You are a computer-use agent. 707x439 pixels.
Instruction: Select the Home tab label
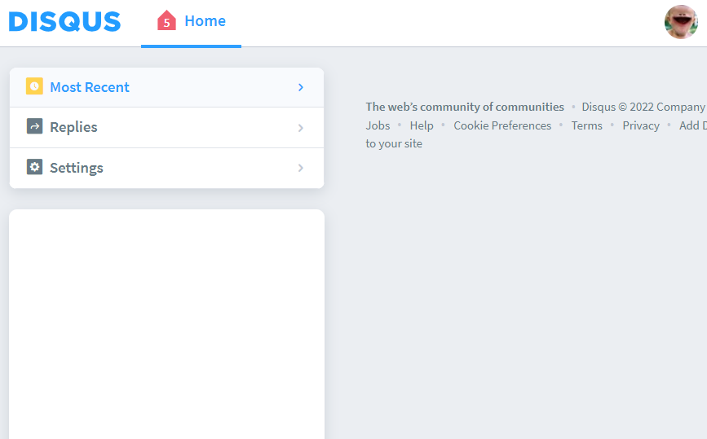coord(205,20)
